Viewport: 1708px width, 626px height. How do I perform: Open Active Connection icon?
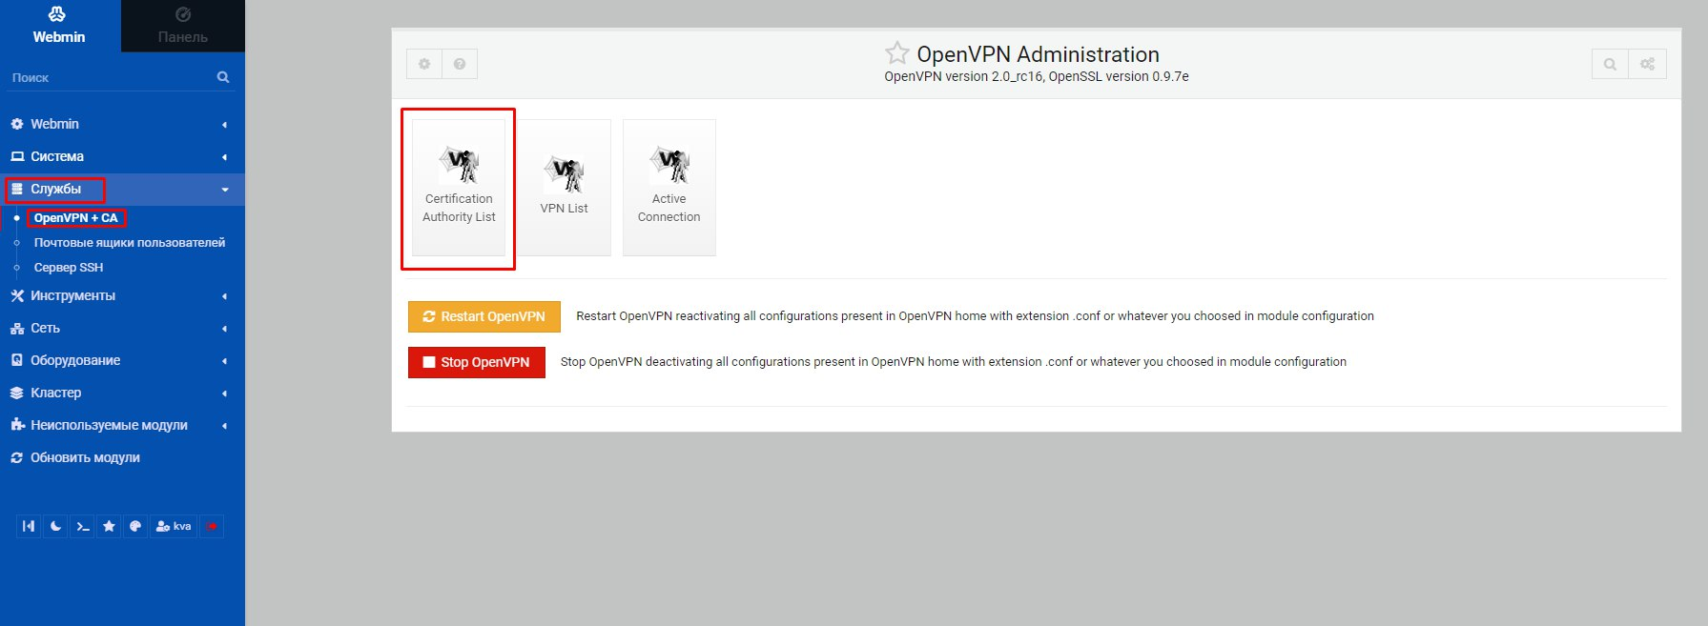click(x=669, y=187)
